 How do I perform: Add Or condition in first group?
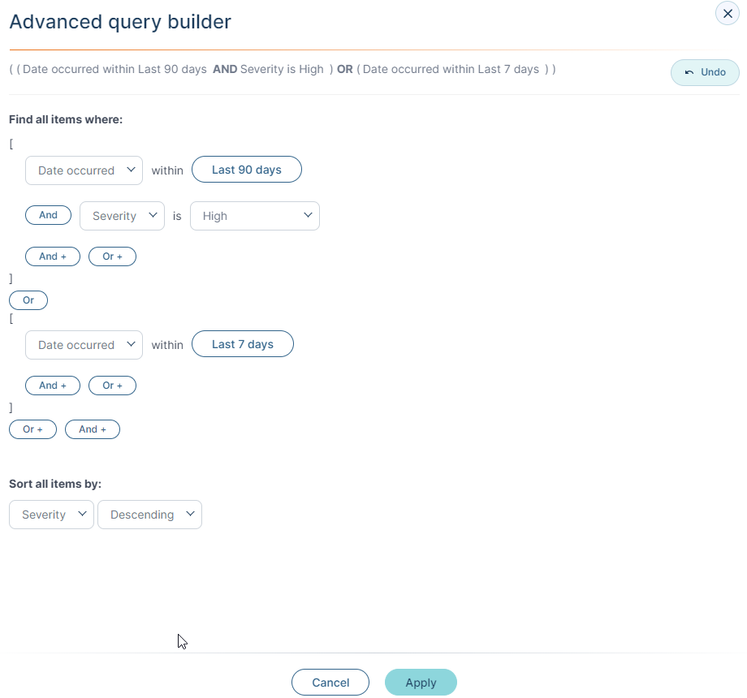coord(112,256)
